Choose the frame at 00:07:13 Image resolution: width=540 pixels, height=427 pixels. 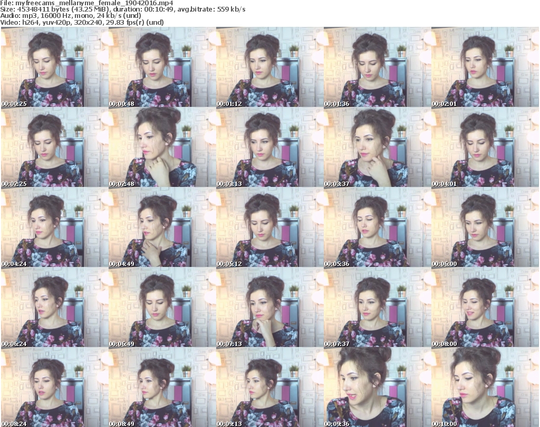click(269, 307)
